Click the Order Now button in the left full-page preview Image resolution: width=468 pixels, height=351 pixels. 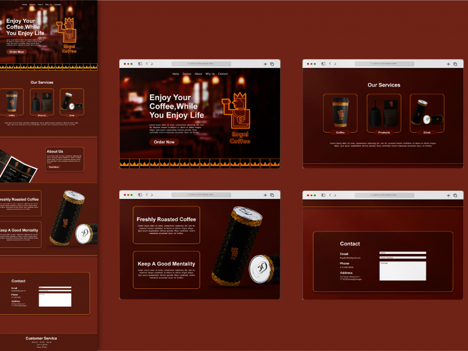[x=16, y=51]
